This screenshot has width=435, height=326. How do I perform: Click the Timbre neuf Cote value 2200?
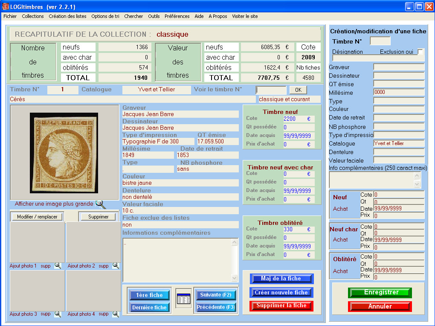290,119
